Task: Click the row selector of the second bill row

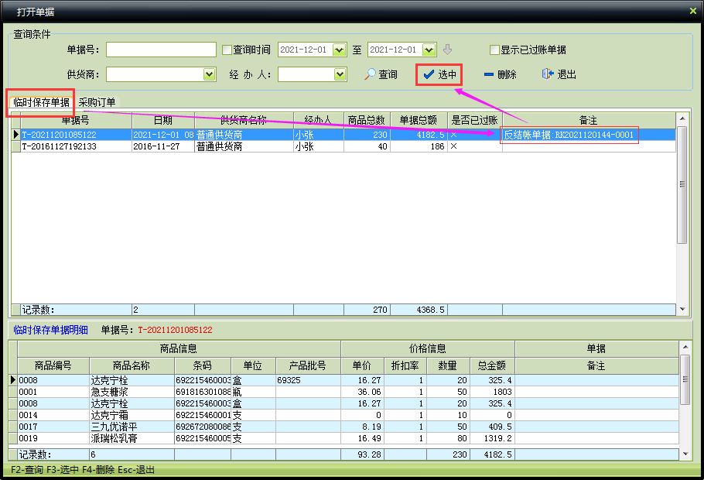Action: pos(15,146)
